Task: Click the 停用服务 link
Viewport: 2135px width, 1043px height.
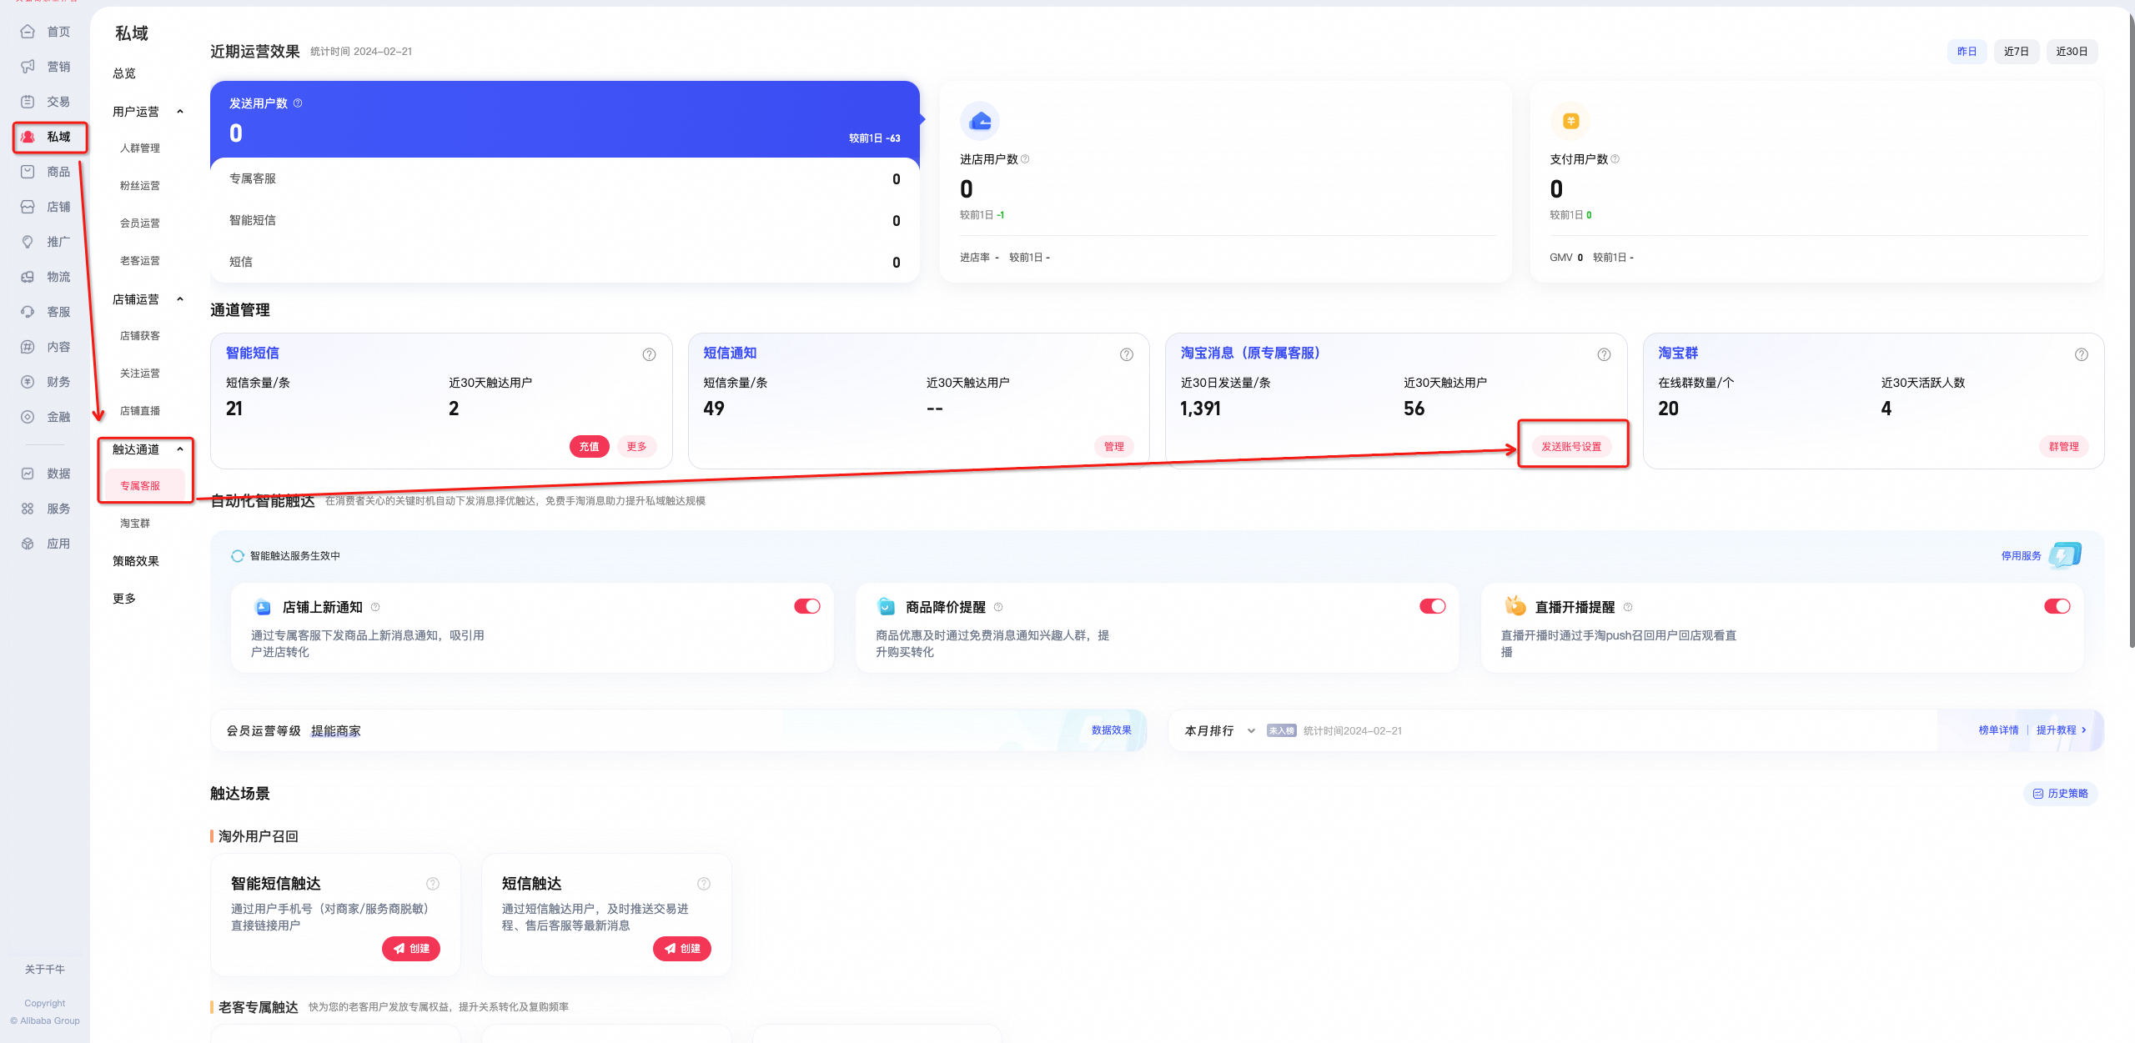Action: click(2021, 556)
